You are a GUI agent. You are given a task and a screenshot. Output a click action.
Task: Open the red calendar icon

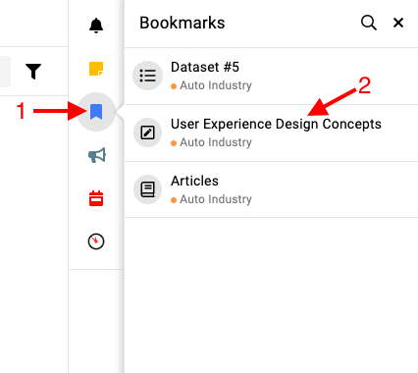[x=96, y=198]
